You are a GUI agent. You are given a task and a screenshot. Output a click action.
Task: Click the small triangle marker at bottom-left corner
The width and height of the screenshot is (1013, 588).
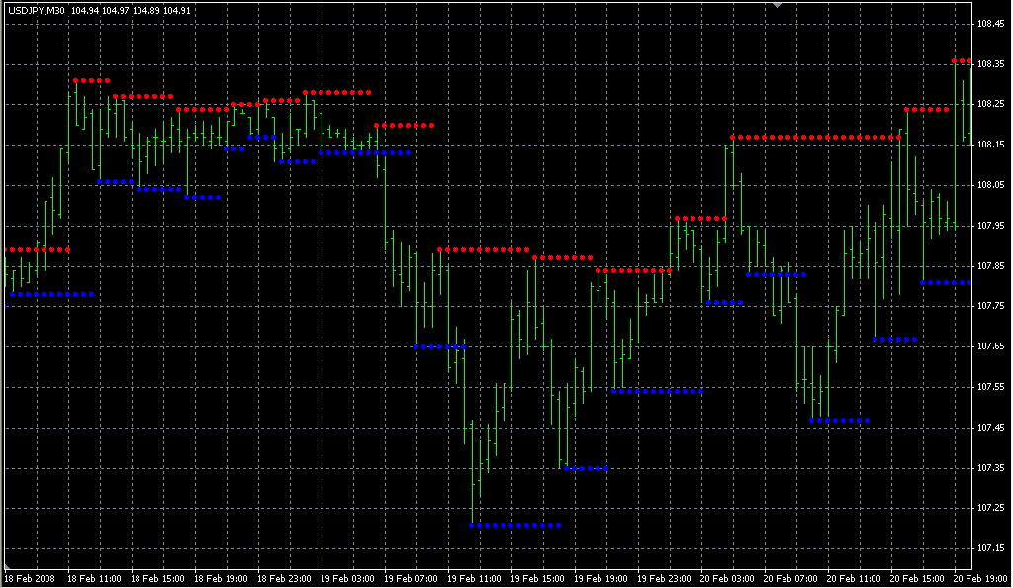(9, 565)
